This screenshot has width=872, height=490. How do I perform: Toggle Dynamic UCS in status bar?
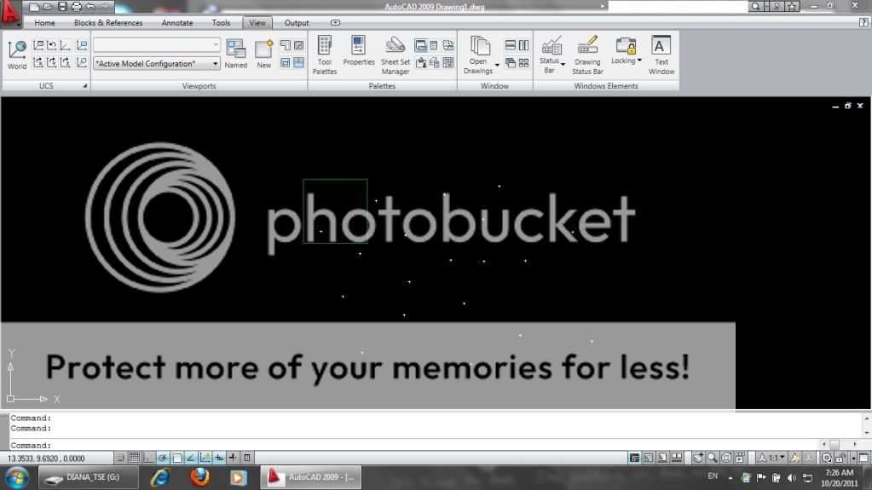[x=205, y=458]
